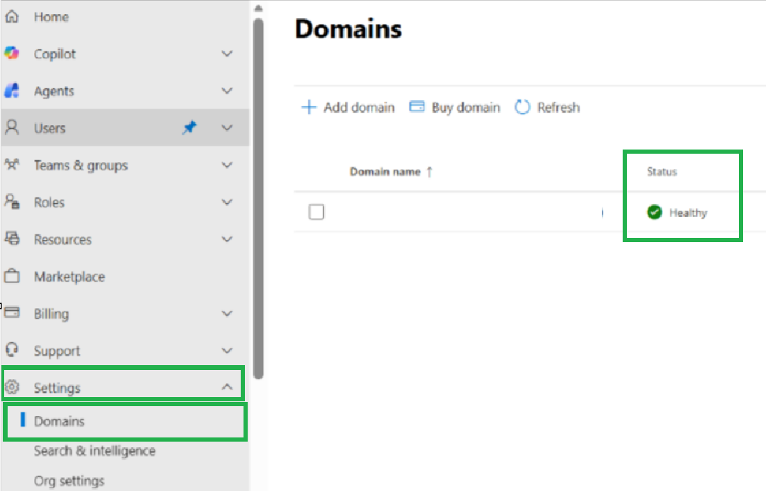Click the Add domain button

click(348, 107)
